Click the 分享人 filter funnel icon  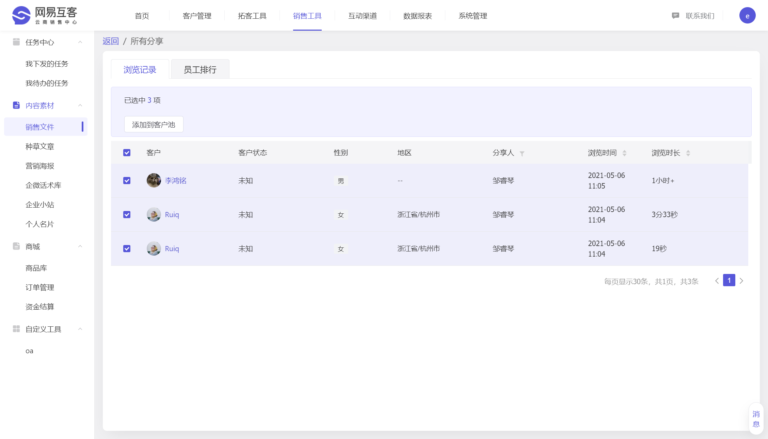pos(522,153)
